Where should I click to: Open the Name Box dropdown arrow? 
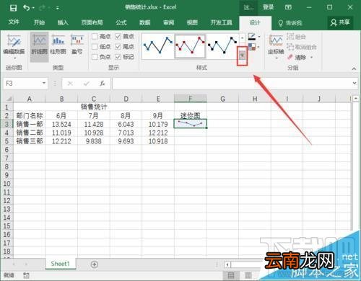click(44, 83)
